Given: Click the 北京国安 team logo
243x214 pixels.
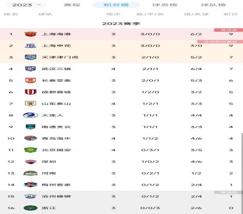Looking at the screenshot, I should point(31,150).
